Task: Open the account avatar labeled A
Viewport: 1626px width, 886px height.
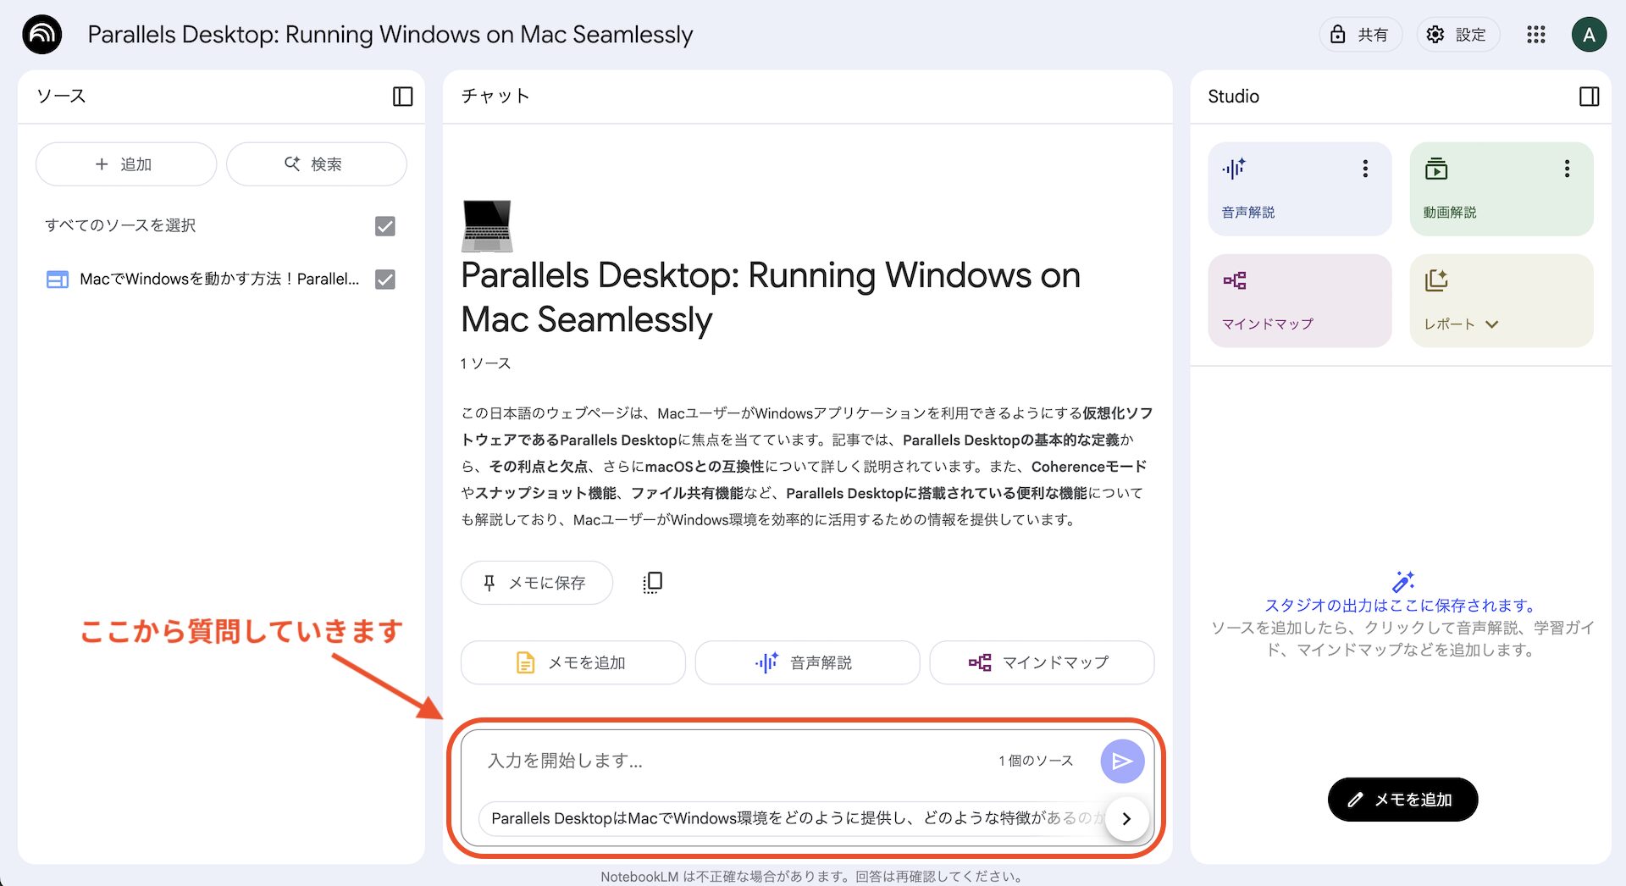Action: tap(1589, 35)
